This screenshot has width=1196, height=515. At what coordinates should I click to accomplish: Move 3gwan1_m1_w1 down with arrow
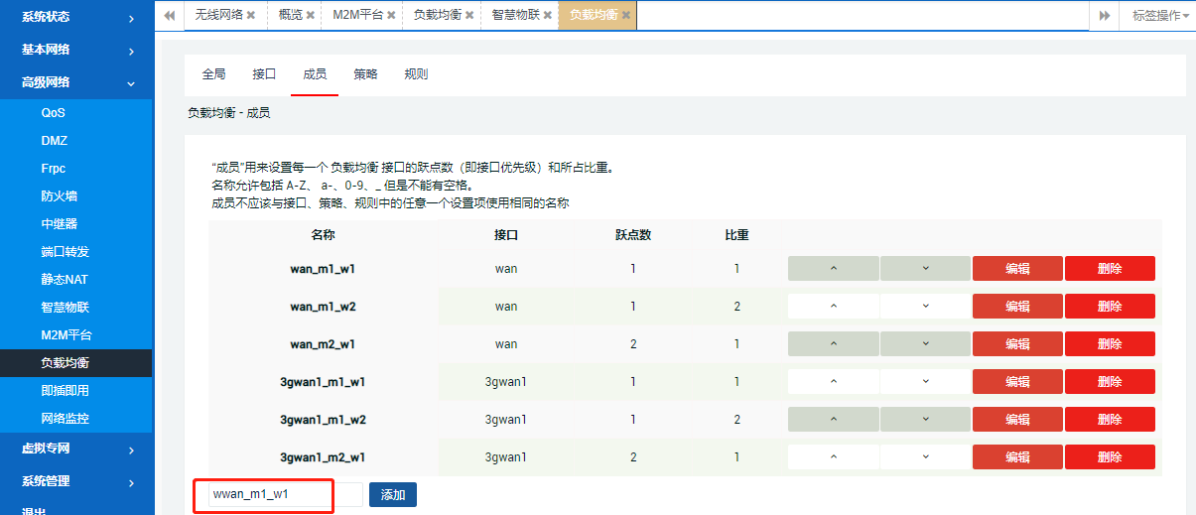(925, 382)
